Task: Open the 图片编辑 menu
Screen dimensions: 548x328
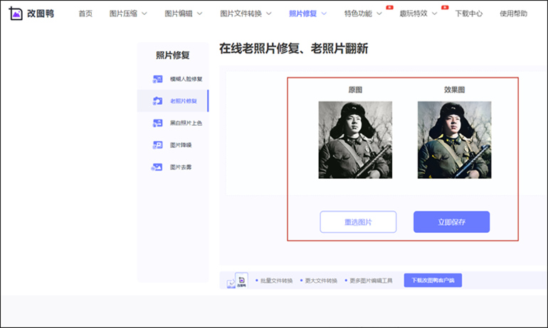Action: [x=179, y=13]
